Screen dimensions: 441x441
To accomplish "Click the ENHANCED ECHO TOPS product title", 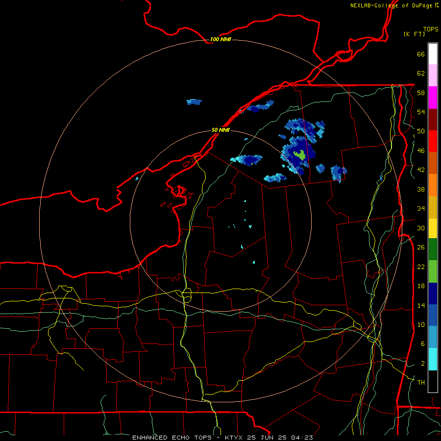I will 172,438.
